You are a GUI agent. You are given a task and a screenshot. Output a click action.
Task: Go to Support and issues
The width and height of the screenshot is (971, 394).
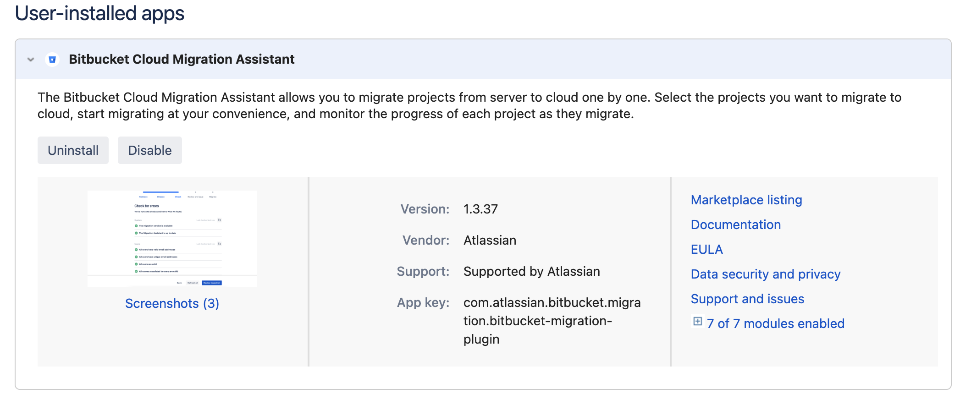747,299
